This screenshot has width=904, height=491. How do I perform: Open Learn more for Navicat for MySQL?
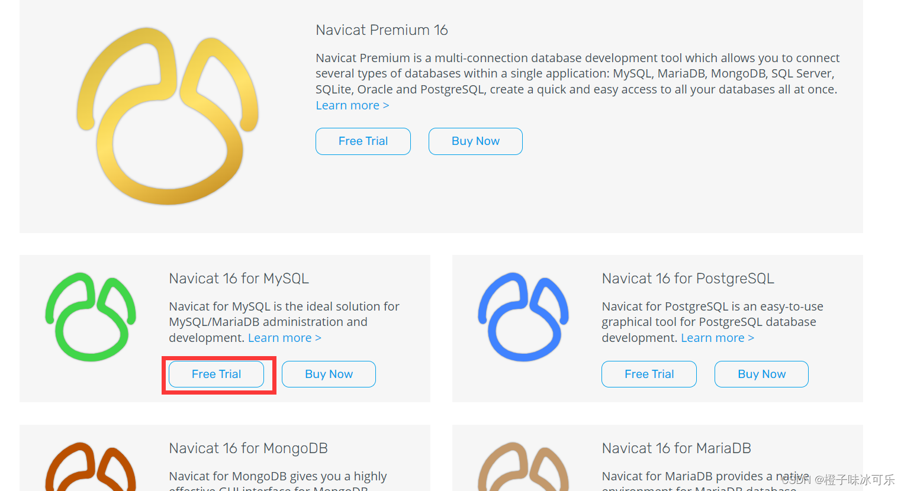284,337
